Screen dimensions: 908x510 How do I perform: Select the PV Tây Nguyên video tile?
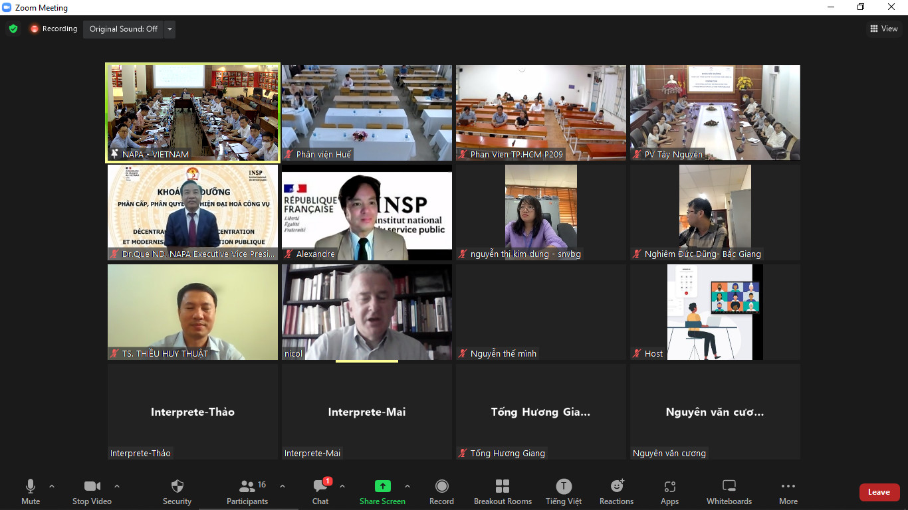(x=715, y=112)
